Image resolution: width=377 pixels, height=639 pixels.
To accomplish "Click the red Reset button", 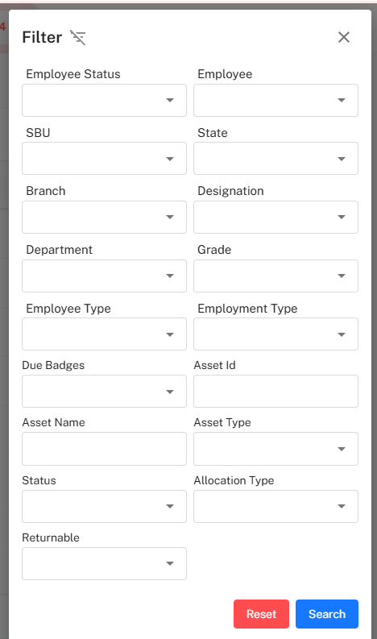I will tap(261, 614).
